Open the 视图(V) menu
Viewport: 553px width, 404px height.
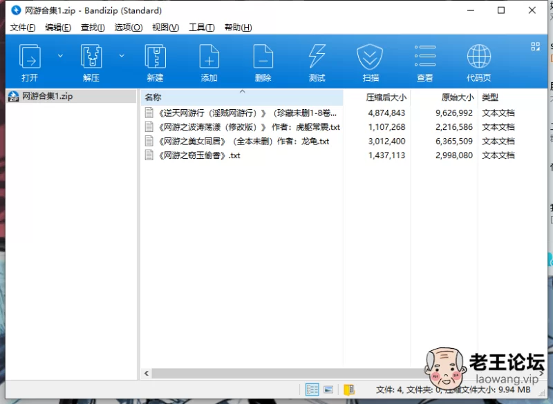pyautogui.click(x=166, y=28)
